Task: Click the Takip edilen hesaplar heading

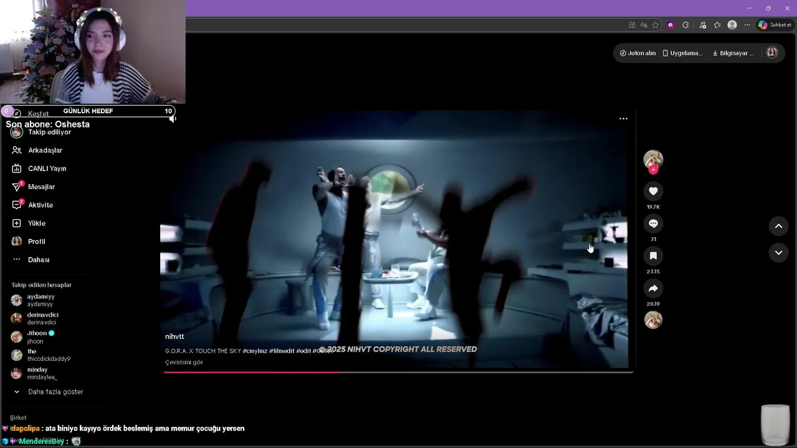Action: pyautogui.click(x=41, y=285)
